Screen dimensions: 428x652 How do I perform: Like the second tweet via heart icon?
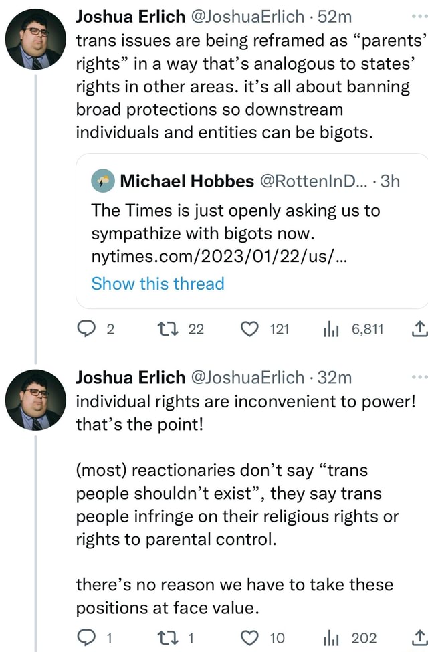pyautogui.click(x=250, y=637)
